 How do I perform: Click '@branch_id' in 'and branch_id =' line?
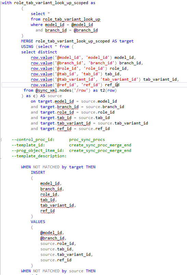pos(85,30)
